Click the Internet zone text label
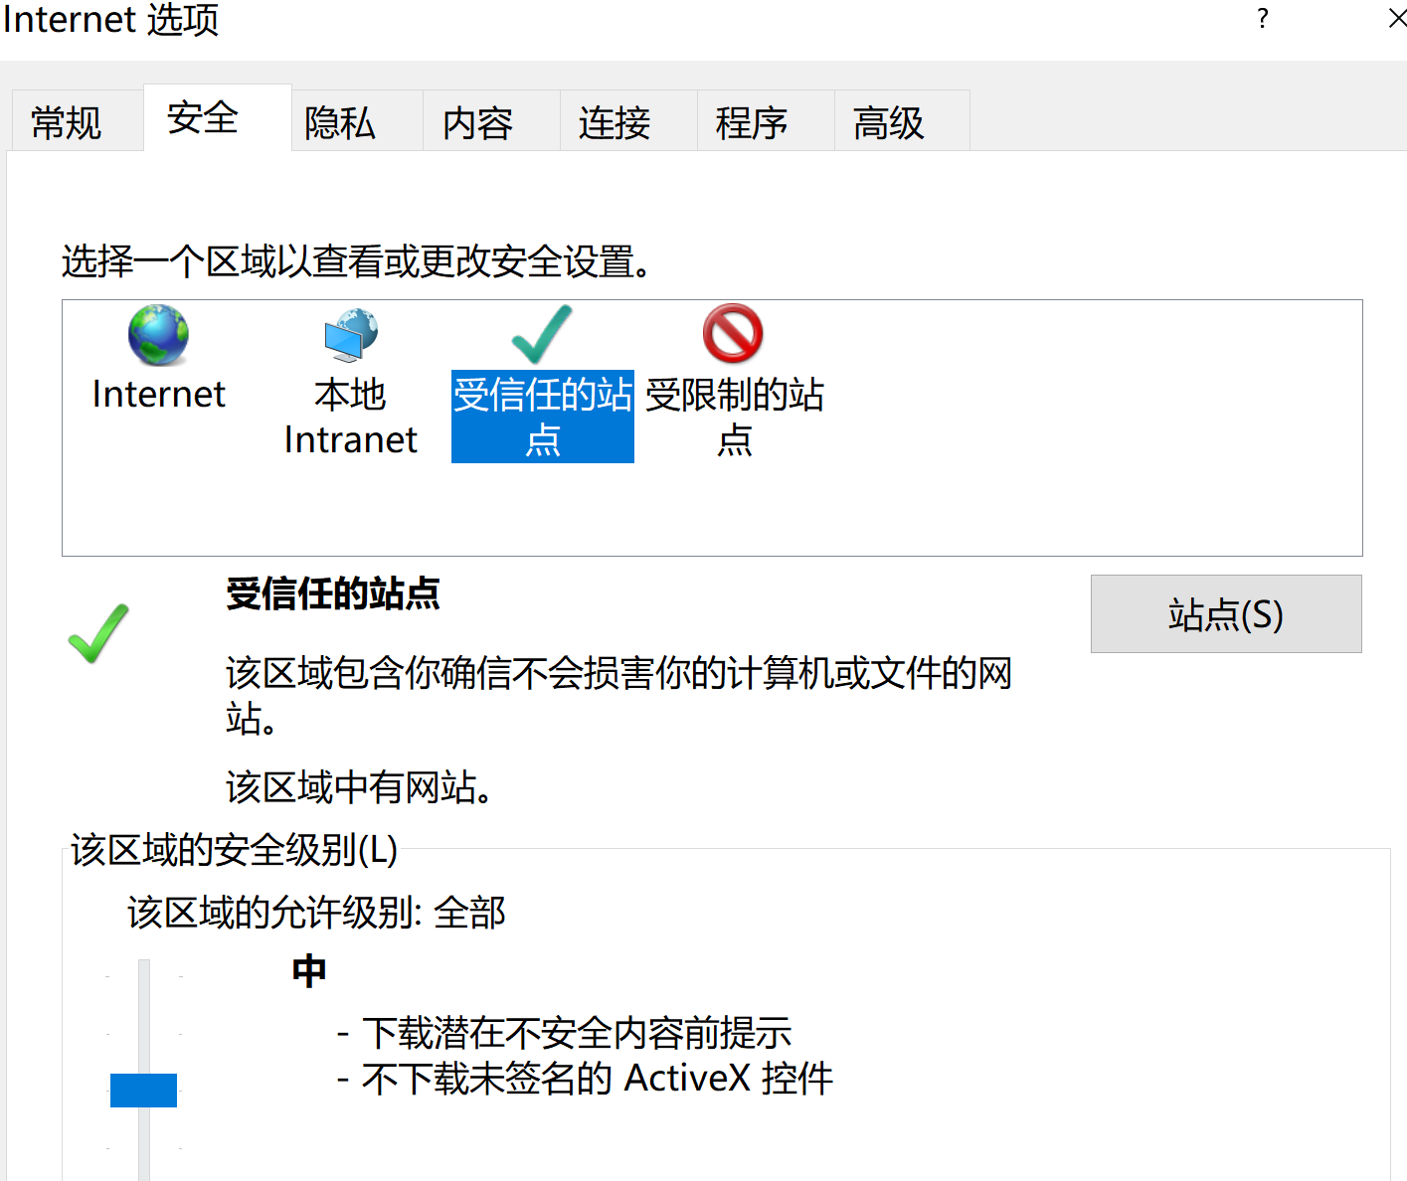 (159, 395)
